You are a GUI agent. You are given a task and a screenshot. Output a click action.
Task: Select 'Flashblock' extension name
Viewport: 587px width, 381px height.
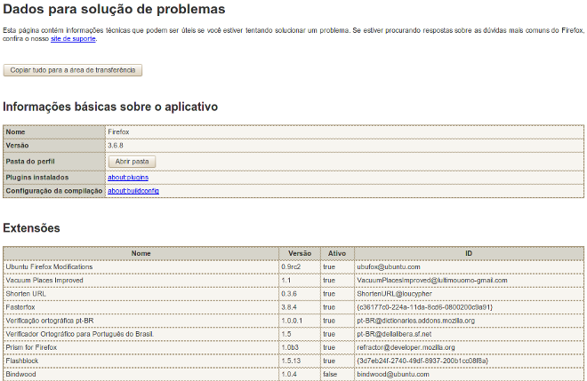pyautogui.click(x=22, y=361)
